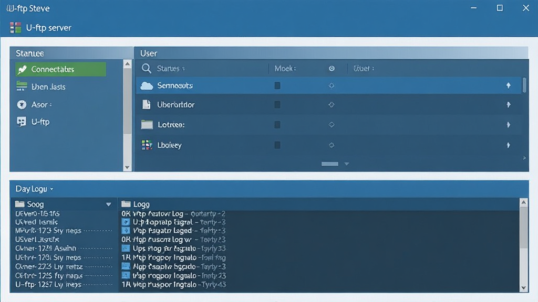This screenshot has height=302, width=538.
Task: Click the colorful grid icon beside Lboieey
Action: [147, 145]
